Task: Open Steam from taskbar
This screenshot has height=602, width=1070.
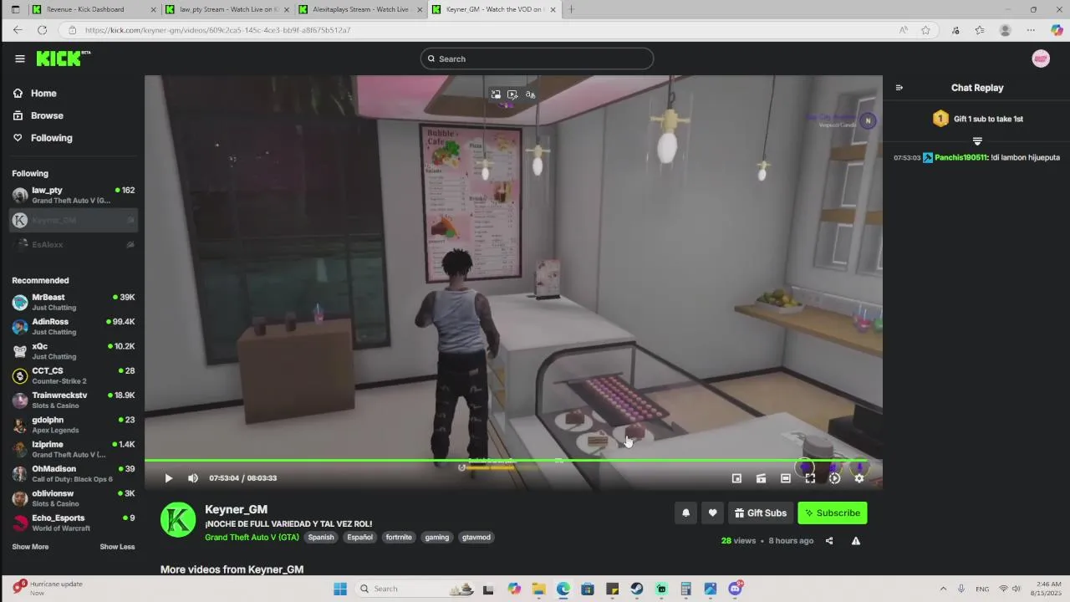Action: [x=637, y=589]
